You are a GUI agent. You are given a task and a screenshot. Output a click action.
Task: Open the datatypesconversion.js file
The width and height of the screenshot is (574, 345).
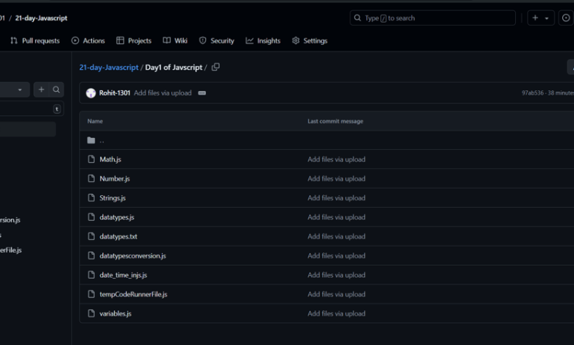click(132, 256)
